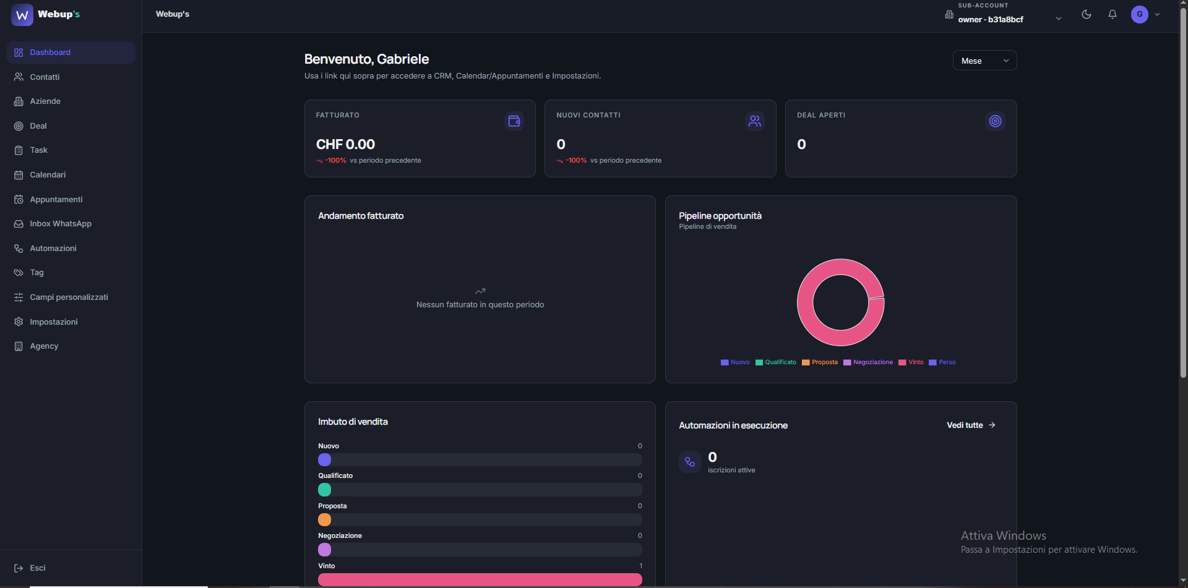
Task: Open the user avatar G menu
Action: tap(1140, 14)
